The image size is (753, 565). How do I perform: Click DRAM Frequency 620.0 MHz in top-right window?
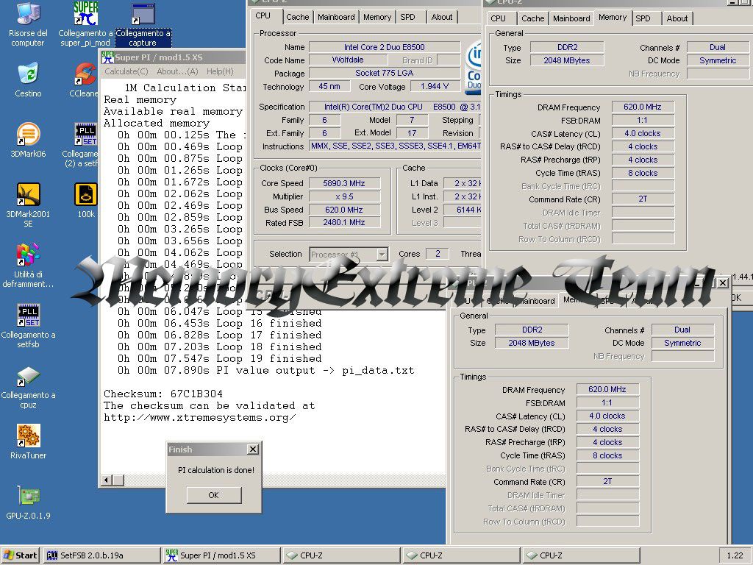(x=643, y=107)
